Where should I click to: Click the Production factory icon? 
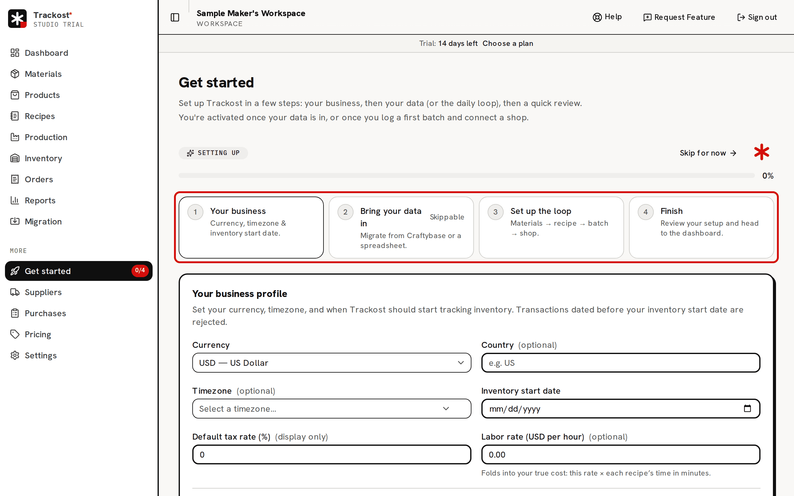click(15, 137)
